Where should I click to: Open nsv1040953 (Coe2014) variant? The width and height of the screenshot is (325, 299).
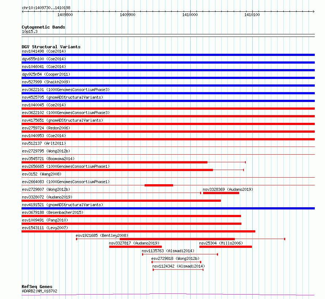click(44, 136)
